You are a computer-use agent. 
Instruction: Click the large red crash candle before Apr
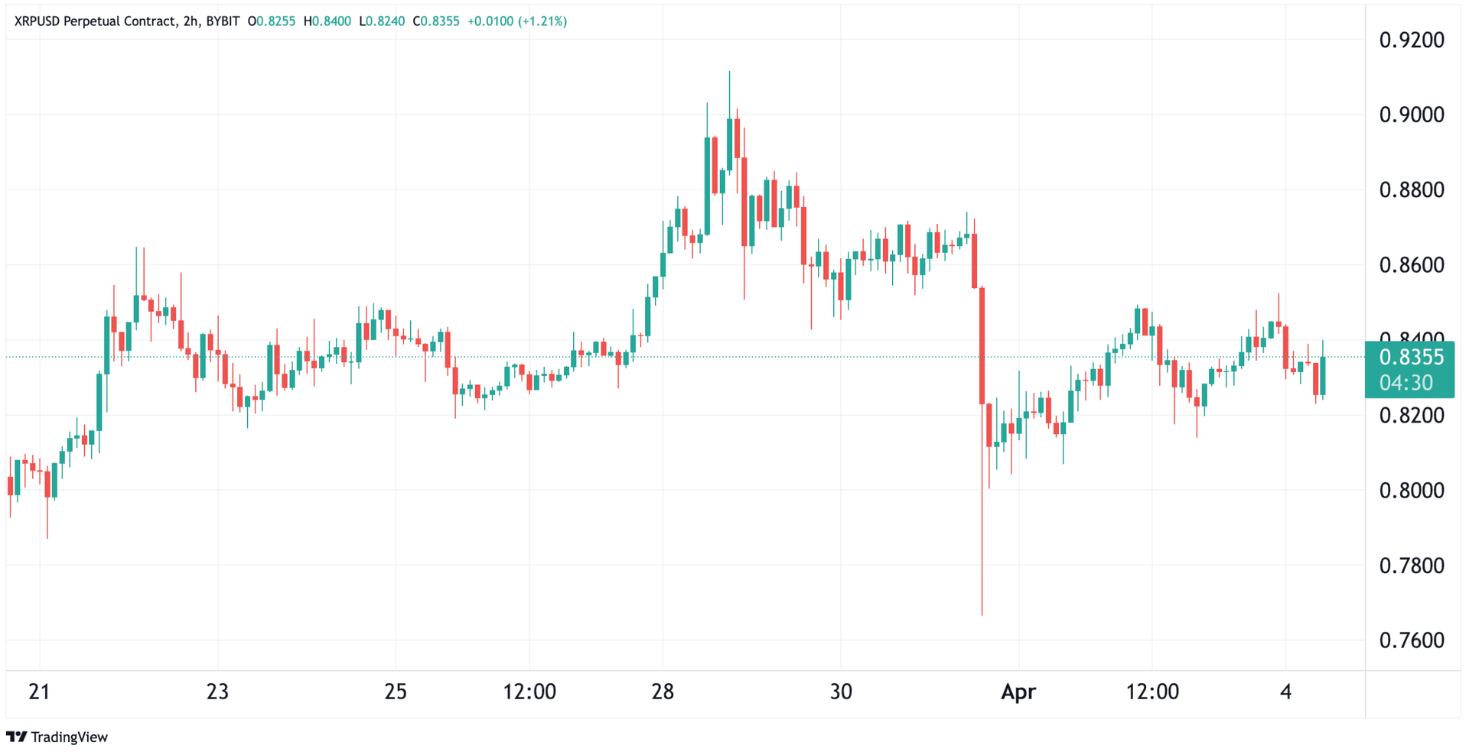(x=982, y=345)
